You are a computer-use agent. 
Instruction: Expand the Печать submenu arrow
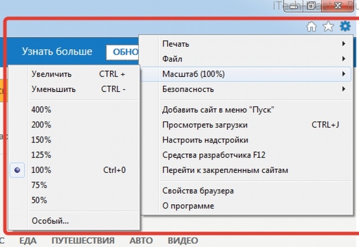point(344,43)
